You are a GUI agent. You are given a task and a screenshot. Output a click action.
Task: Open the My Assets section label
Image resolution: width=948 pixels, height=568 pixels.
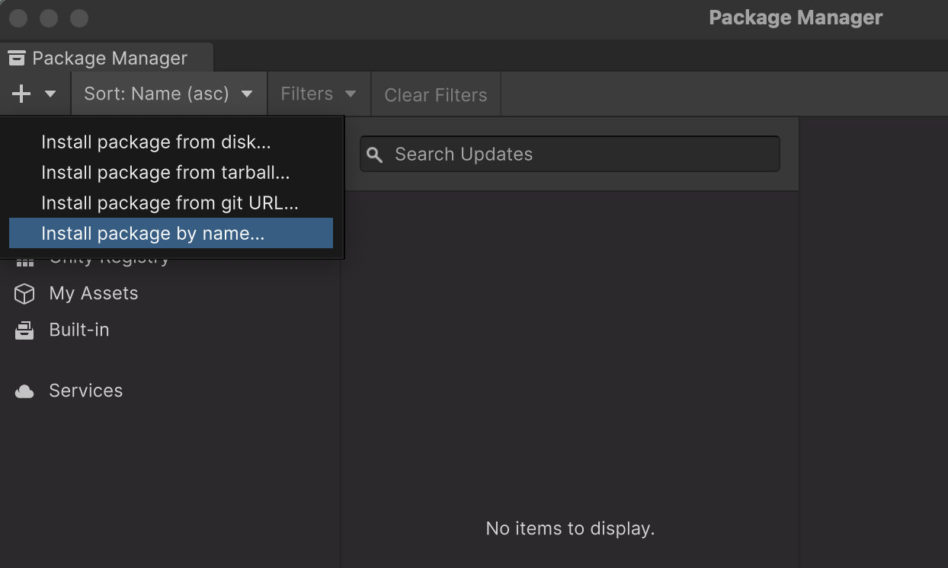pos(94,293)
